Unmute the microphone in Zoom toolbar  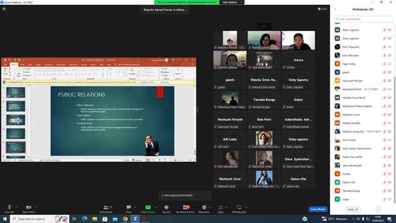pos(9,208)
